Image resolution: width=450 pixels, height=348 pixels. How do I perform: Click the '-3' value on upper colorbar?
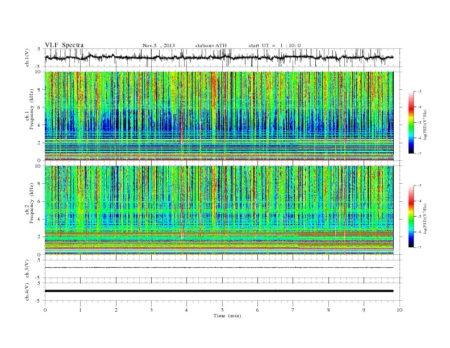pyautogui.click(x=419, y=92)
